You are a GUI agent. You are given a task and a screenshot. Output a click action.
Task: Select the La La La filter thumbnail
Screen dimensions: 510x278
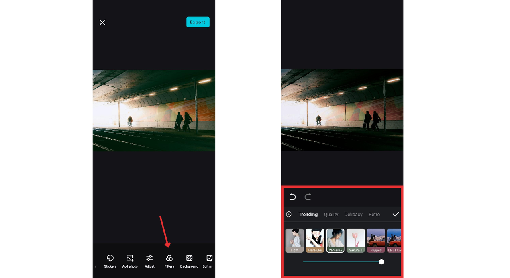coord(394,241)
